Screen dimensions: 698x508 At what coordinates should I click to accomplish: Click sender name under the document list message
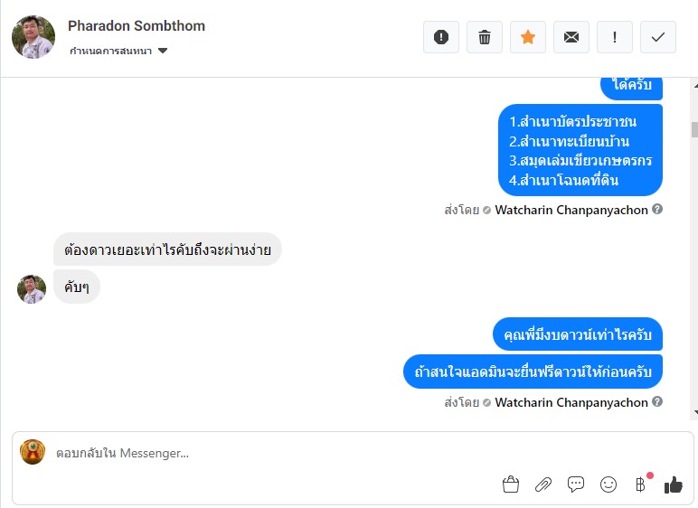(571, 210)
